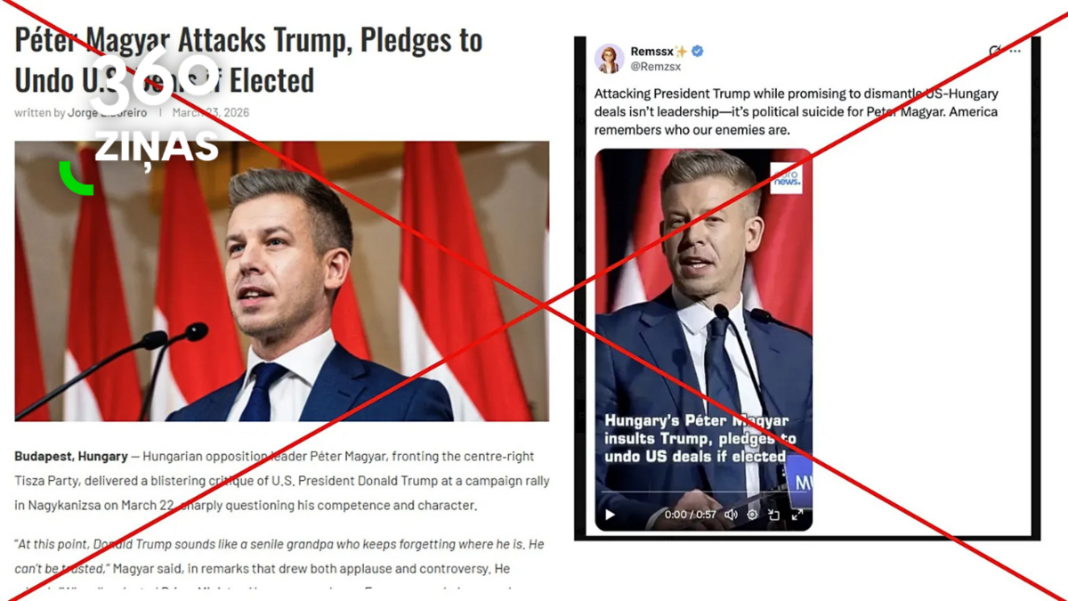
Task: Click the article date in the byline
Action: click(x=211, y=112)
